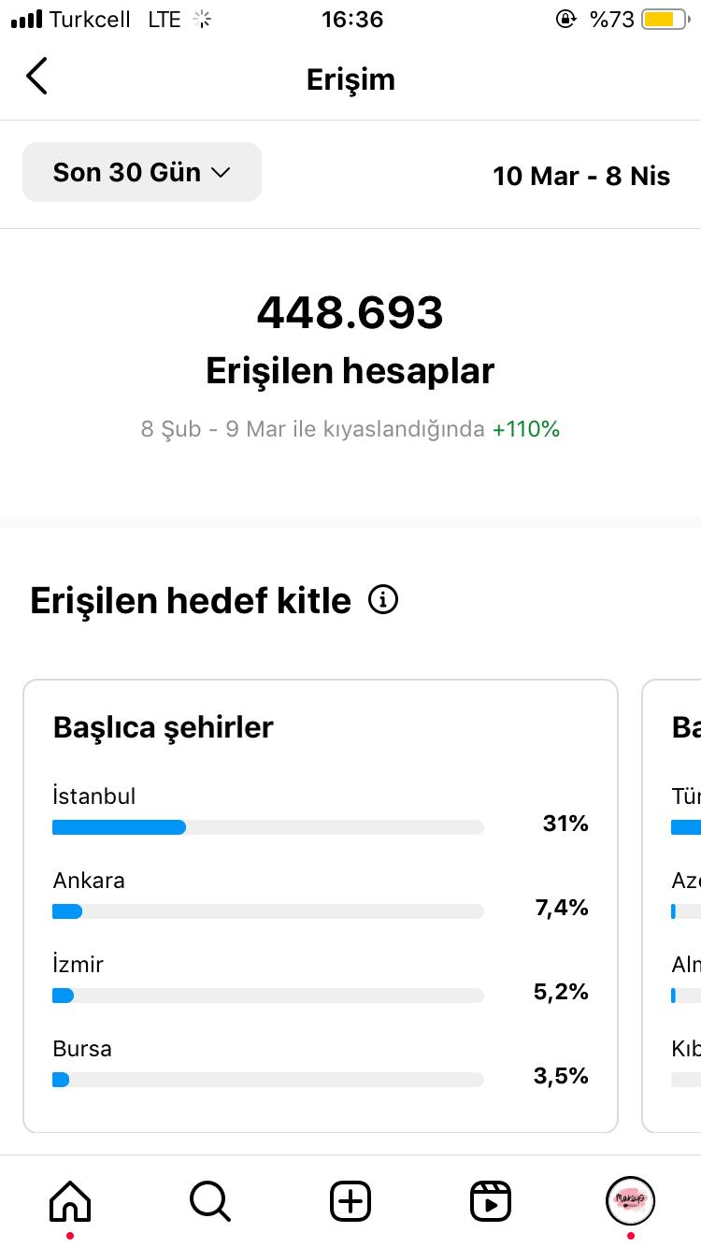Tap the battery indicator in status bar
This screenshot has width=701, height=1247.
[665, 19]
